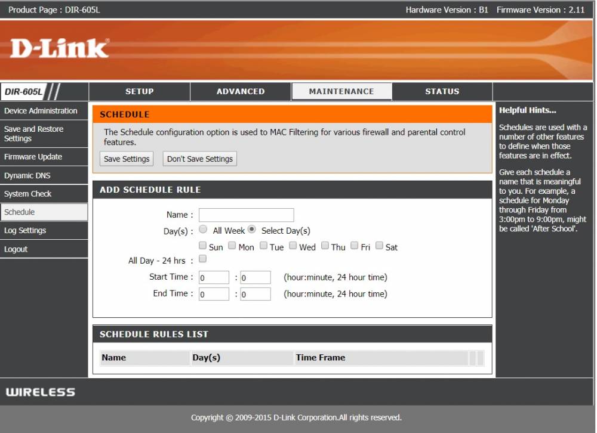Switch to the STATUS tab
Viewport: 597px width, 433px height.
point(442,92)
